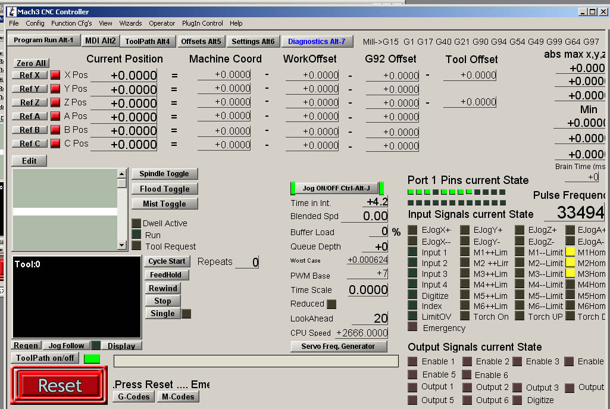
Task: Open the Wizards menu
Action: click(x=130, y=23)
